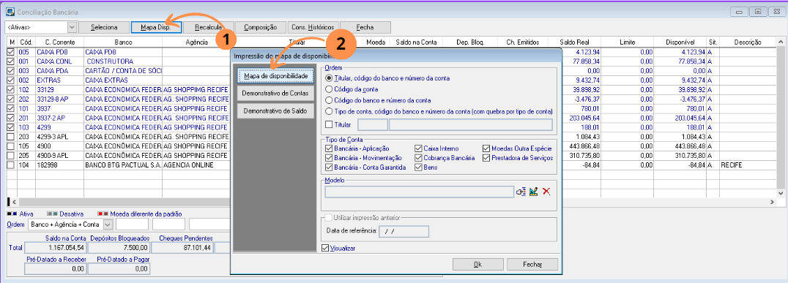Select the 'Código da conta' radio option
This screenshot has height=283, width=788.
pyautogui.click(x=329, y=89)
